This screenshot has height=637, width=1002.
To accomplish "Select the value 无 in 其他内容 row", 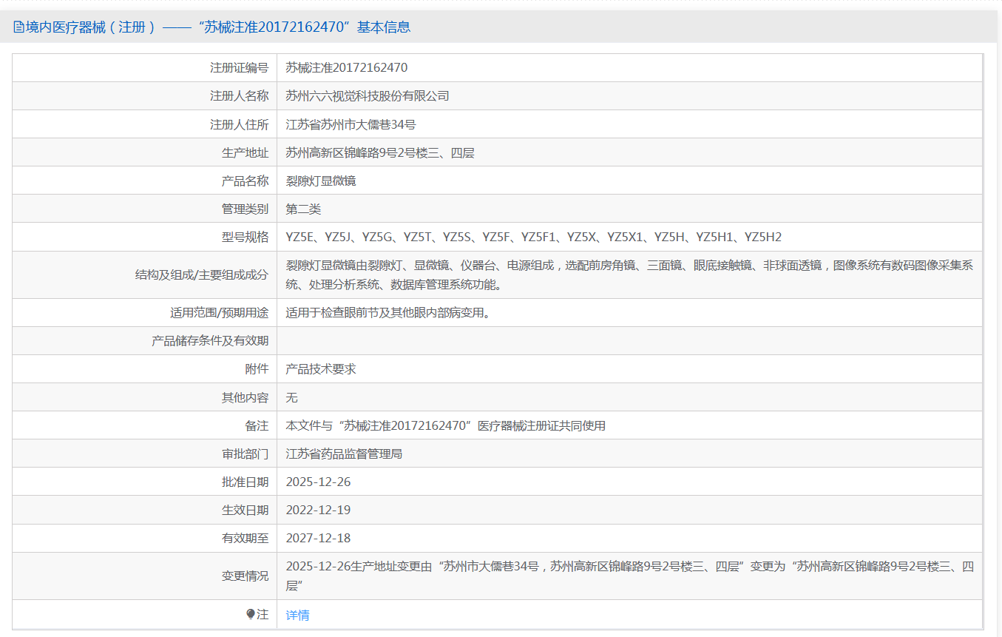I will click(292, 397).
